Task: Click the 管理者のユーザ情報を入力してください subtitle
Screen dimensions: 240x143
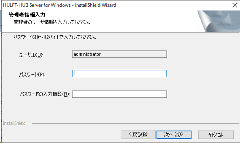Action: [x=52, y=22]
